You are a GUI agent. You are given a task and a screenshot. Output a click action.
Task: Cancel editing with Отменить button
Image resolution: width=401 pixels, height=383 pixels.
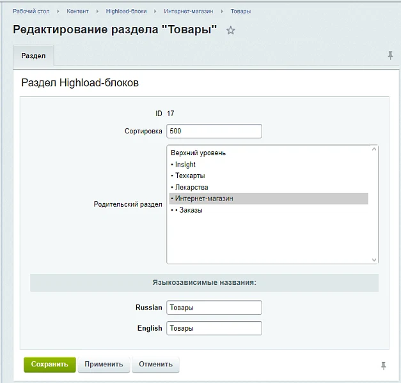(x=156, y=364)
